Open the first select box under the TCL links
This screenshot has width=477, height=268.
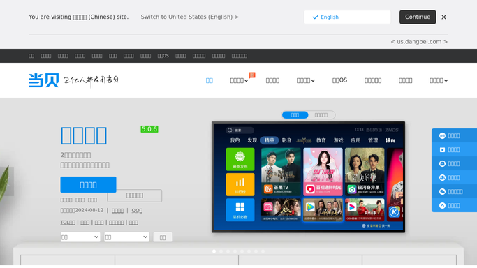click(80, 237)
